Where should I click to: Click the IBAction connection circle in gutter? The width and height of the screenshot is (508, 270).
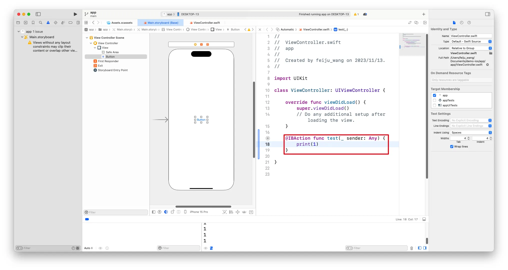click(267, 138)
